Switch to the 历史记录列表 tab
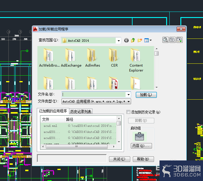This screenshot has height=181, width=203. coord(81,111)
